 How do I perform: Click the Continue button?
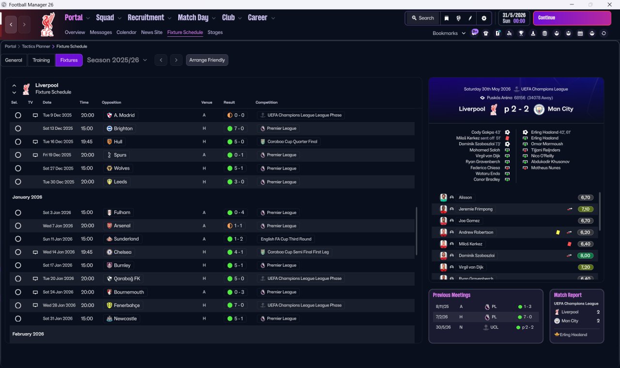tap(572, 18)
